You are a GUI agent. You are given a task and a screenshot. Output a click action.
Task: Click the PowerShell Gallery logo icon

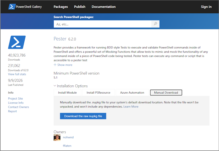click(12, 7)
